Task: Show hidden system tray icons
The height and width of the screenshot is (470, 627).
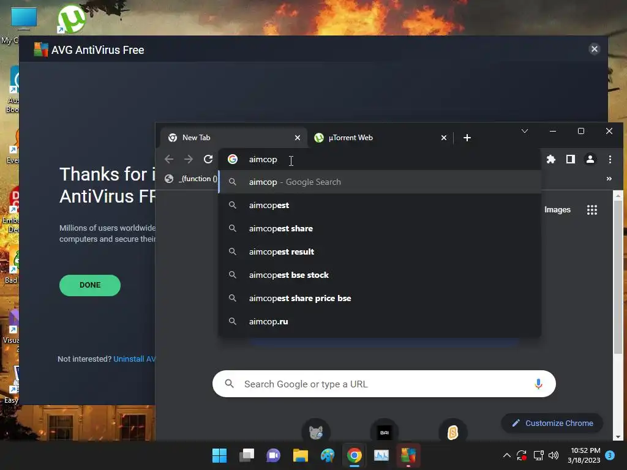Action: (x=506, y=455)
